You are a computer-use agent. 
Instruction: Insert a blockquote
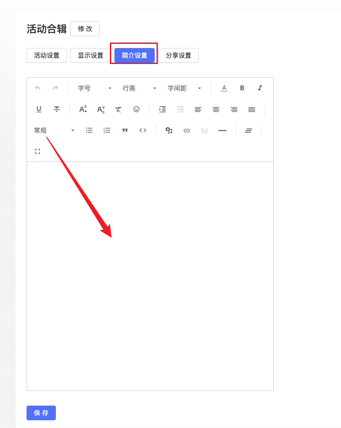125,130
